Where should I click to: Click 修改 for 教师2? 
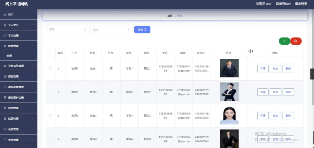(275, 92)
